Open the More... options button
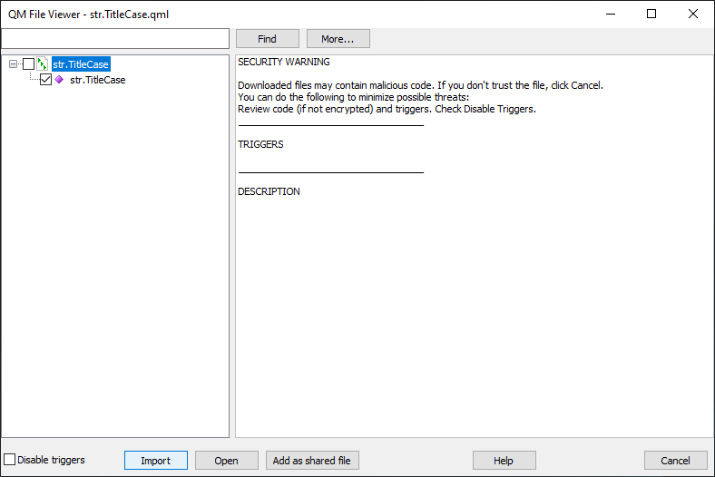 point(338,39)
